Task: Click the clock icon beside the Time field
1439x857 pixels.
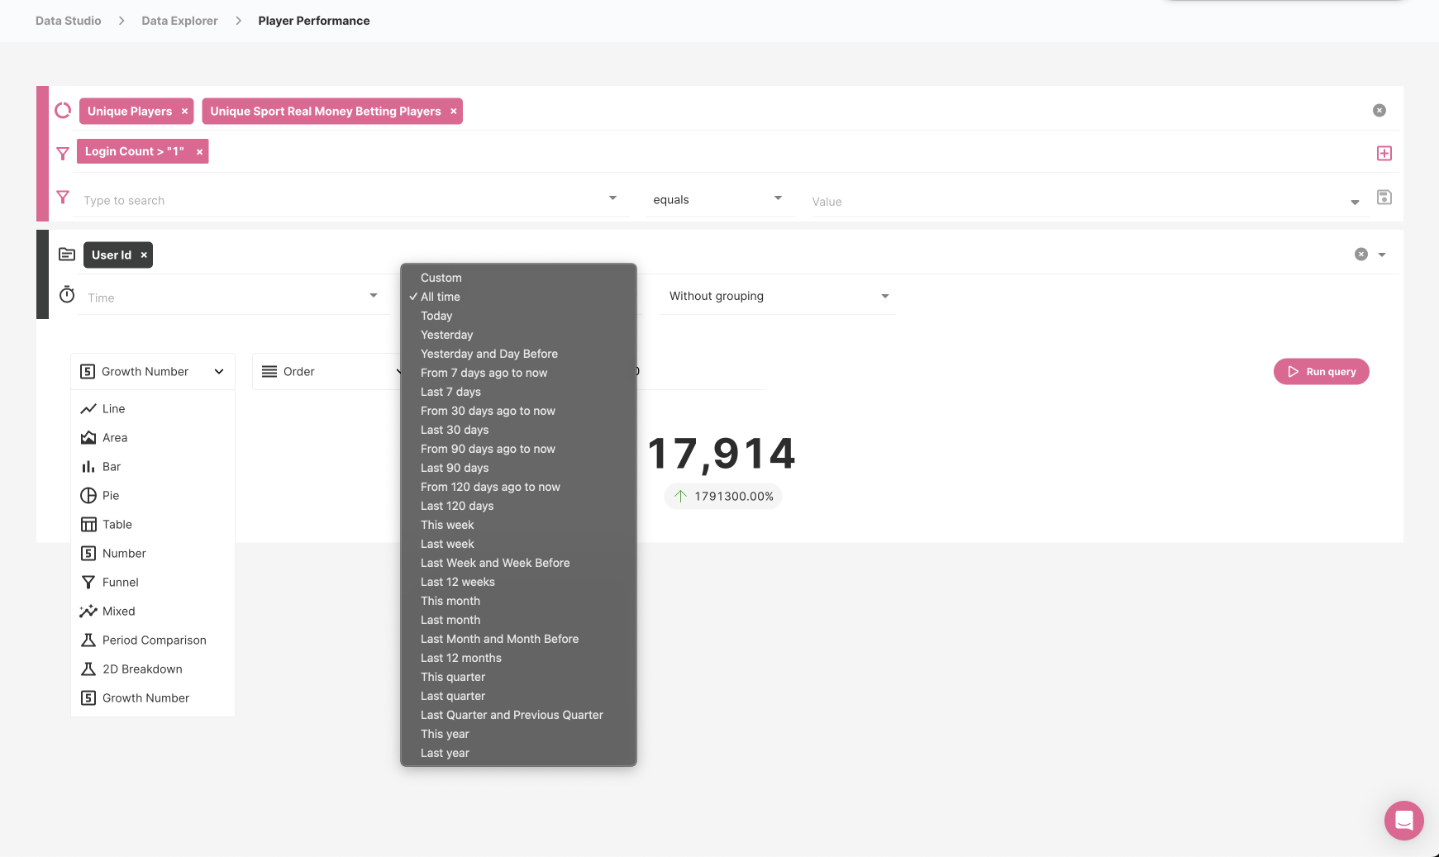Action: coord(67,293)
